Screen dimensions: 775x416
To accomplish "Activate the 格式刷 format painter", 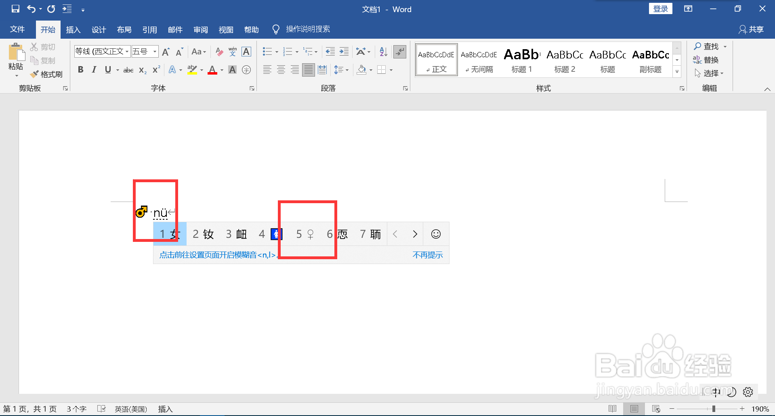I will tap(46, 74).
